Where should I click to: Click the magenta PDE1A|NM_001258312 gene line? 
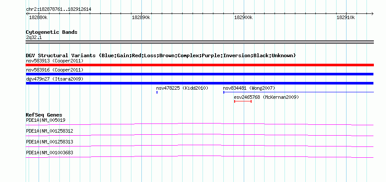coord(200,135)
